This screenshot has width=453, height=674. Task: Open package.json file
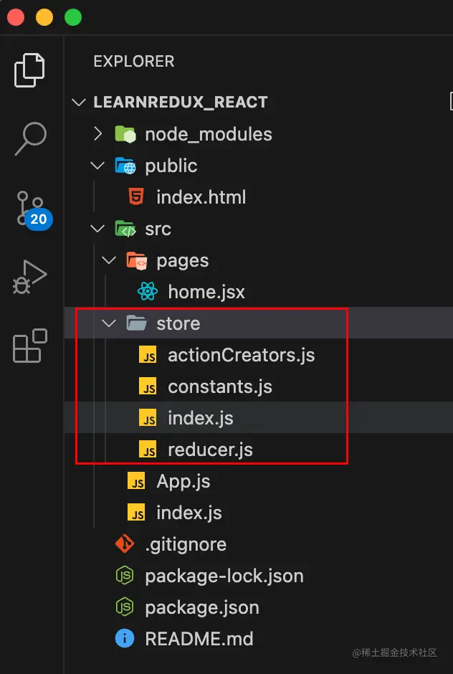[201, 607]
